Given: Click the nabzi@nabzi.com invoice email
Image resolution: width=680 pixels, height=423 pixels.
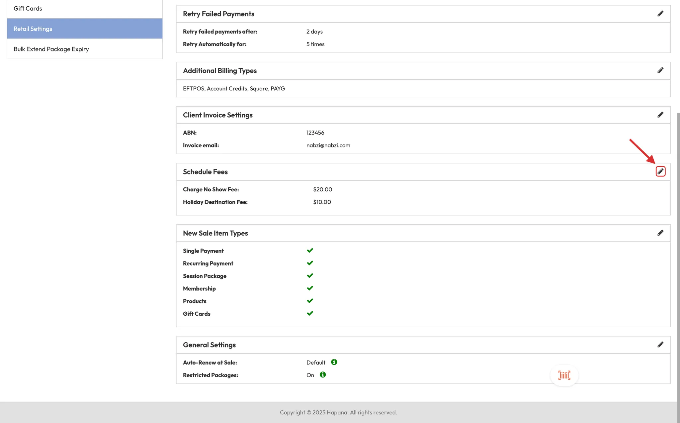Looking at the screenshot, I should pyautogui.click(x=328, y=145).
